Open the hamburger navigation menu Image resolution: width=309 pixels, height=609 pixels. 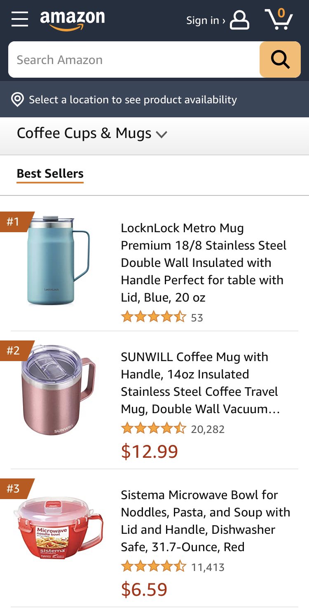20,19
